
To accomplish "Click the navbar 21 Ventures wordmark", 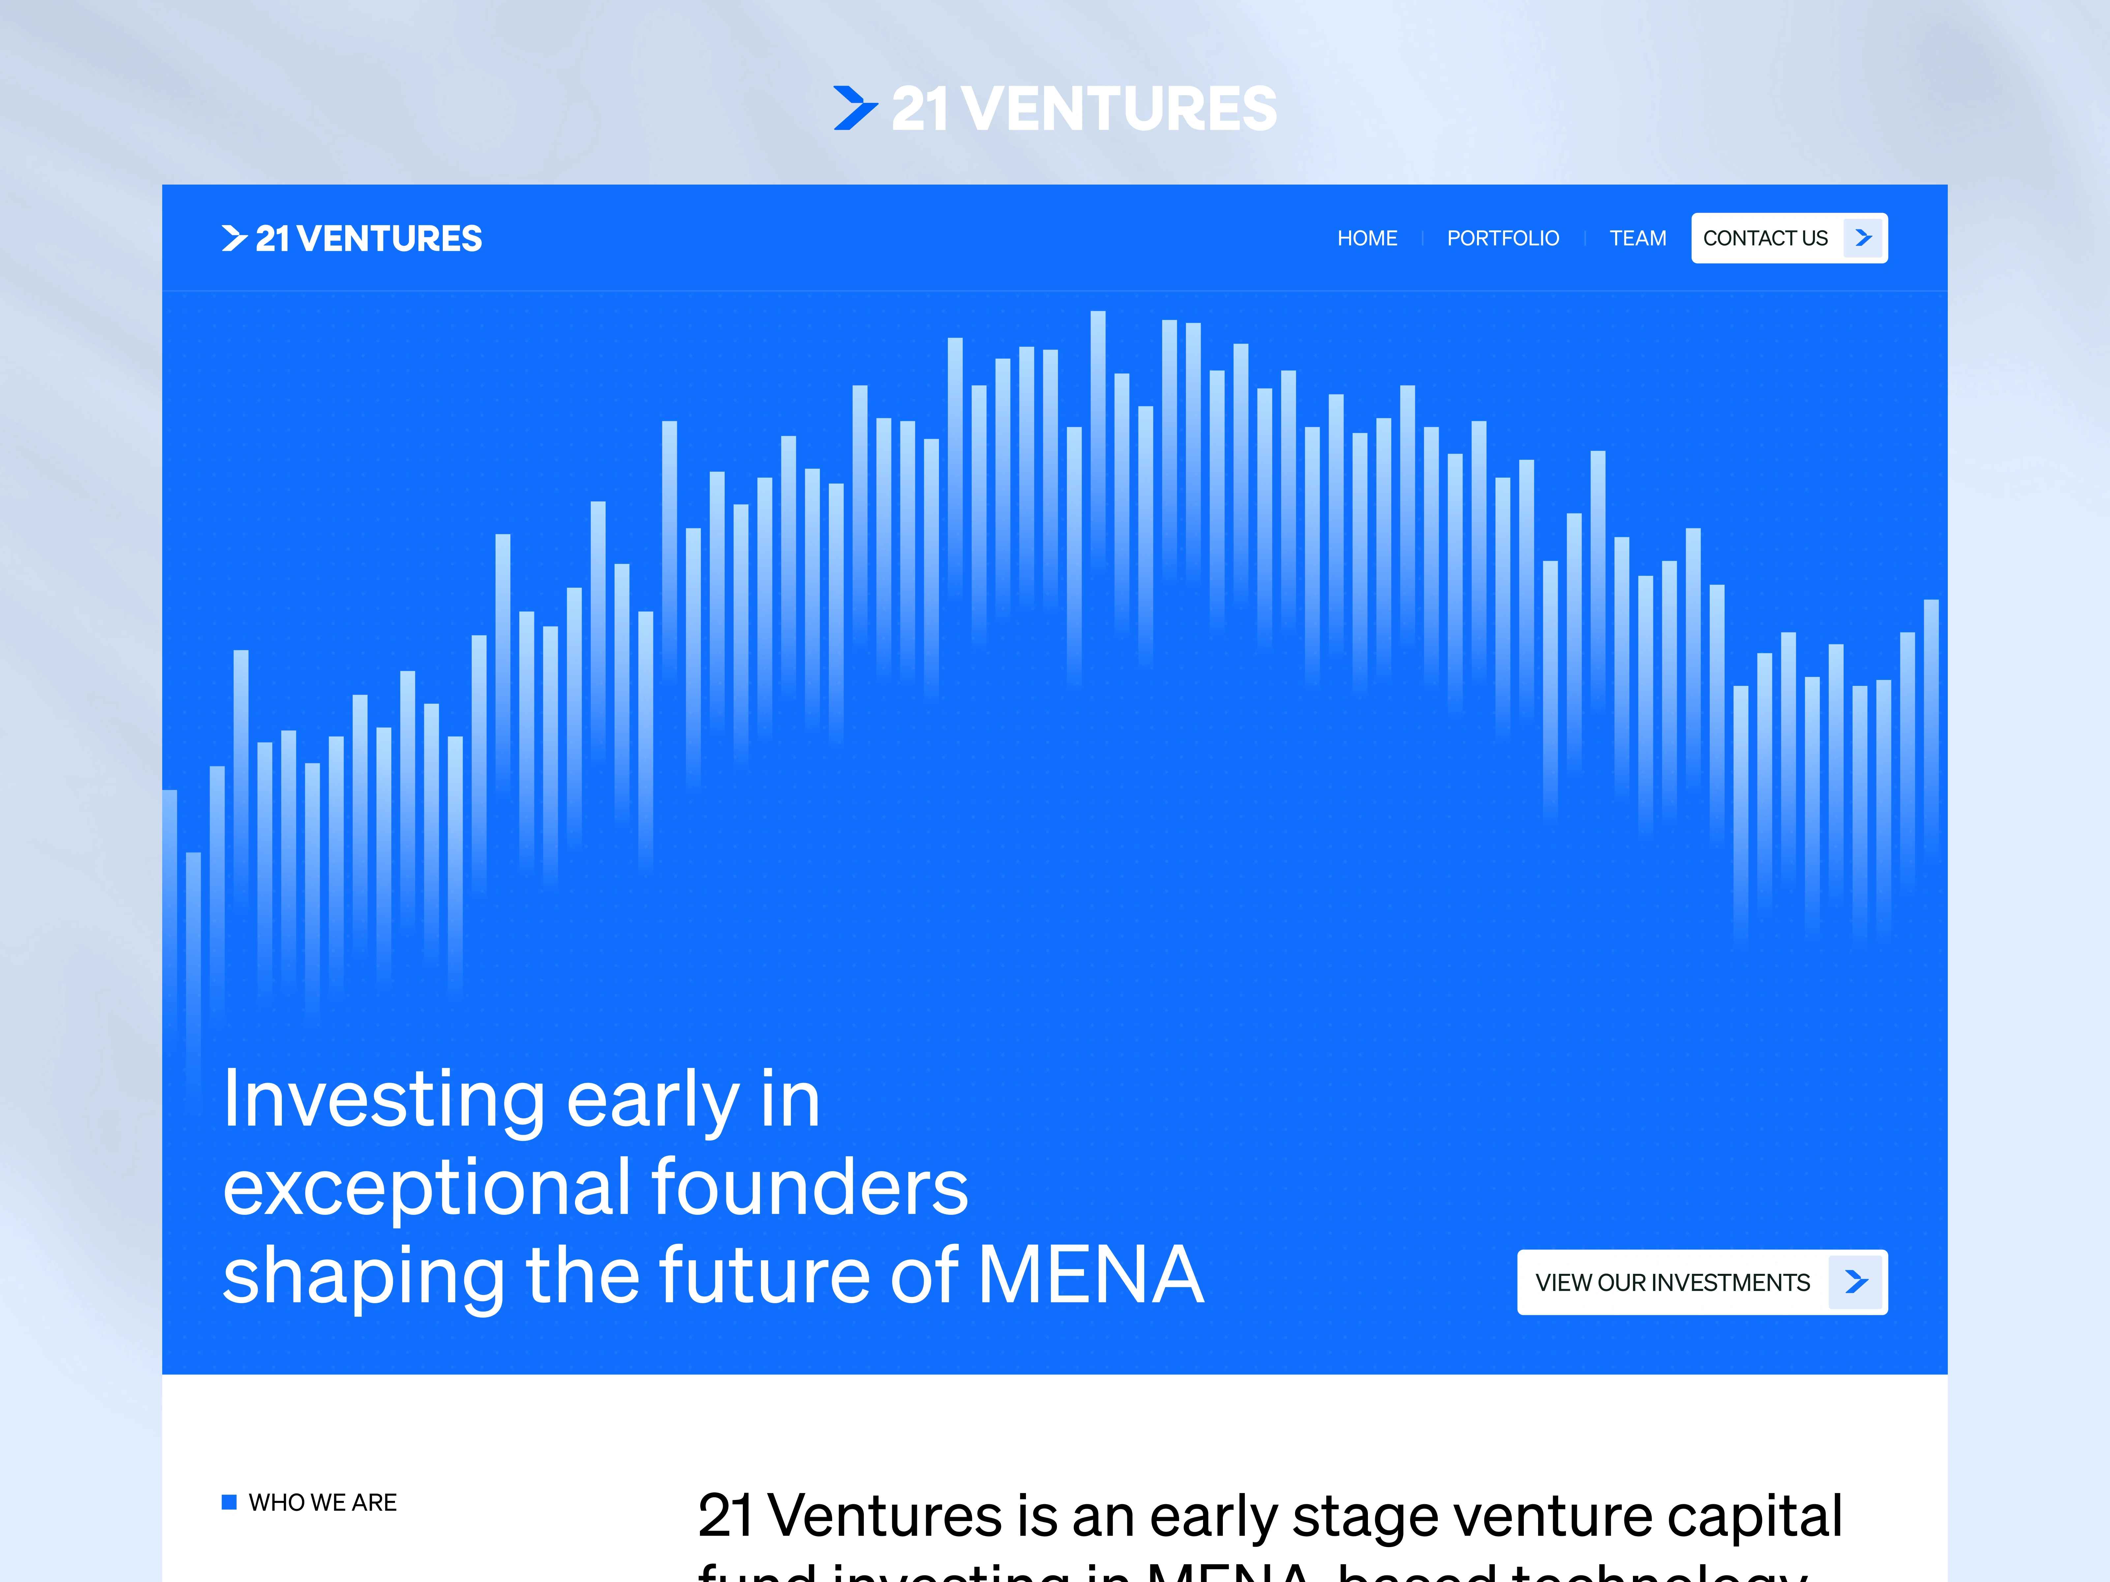I will (369, 238).
